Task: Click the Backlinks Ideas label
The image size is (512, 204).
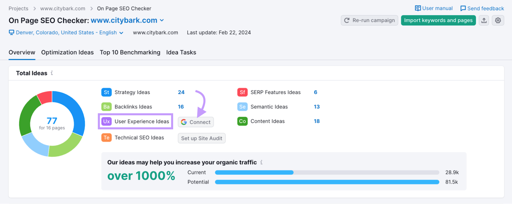Action: pos(133,107)
